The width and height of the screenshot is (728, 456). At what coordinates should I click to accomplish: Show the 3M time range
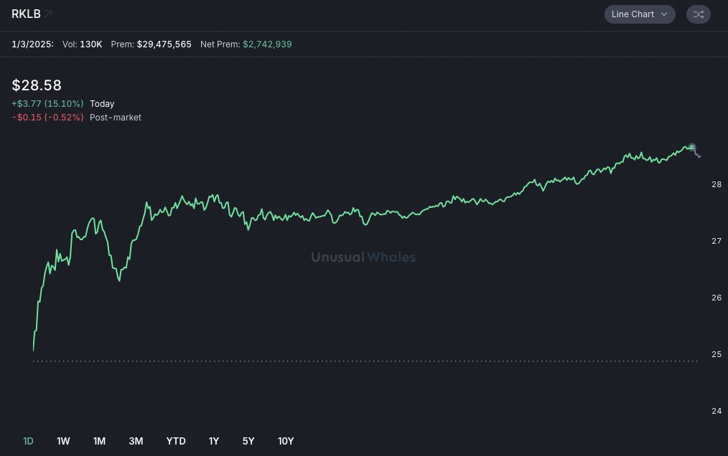click(136, 441)
